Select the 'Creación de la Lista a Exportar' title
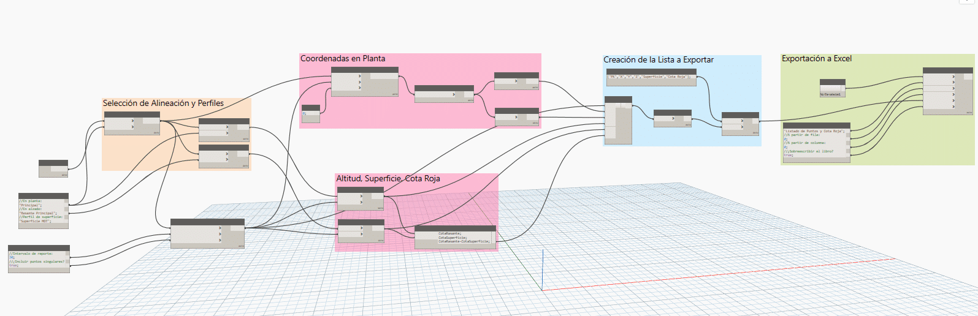The width and height of the screenshot is (978, 316). [658, 60]
